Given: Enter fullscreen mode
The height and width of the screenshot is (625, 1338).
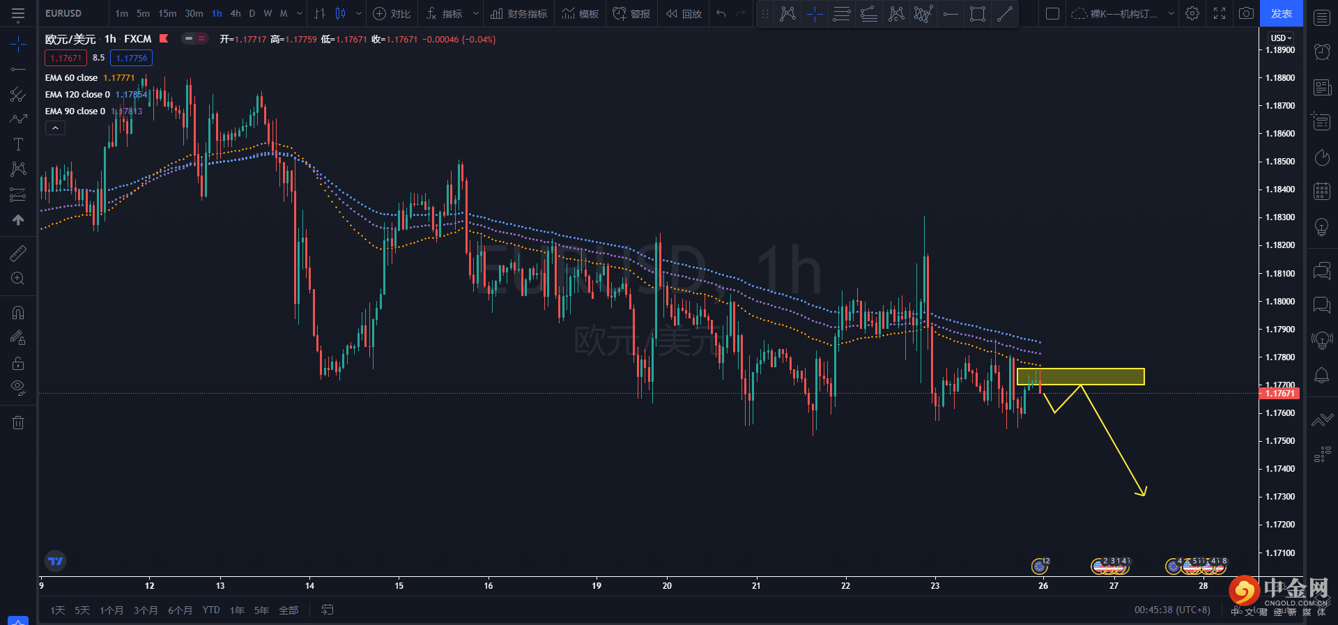Looking at the screenshot, I should 1220,13.
